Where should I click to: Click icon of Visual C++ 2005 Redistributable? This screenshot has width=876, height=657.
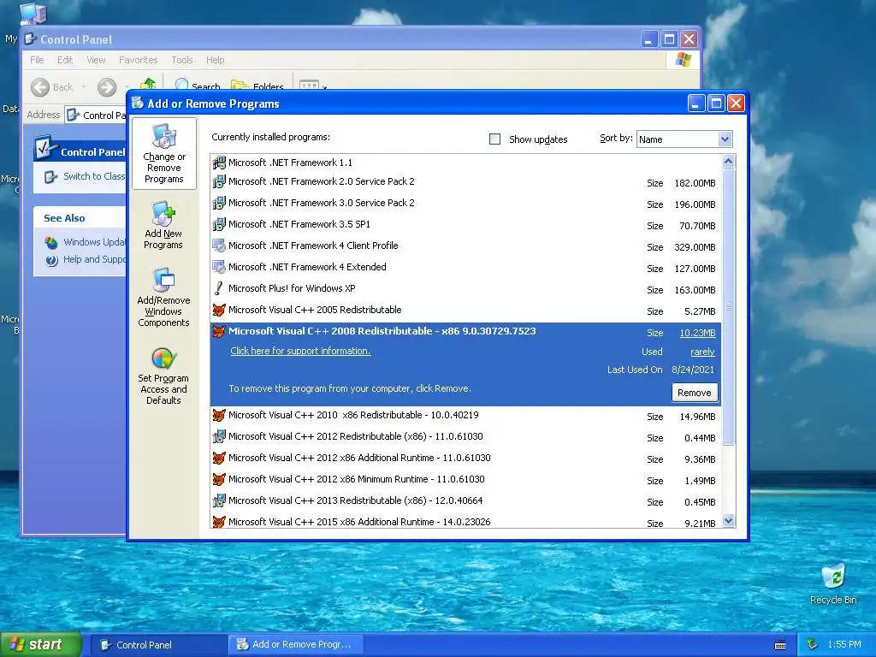219,310
